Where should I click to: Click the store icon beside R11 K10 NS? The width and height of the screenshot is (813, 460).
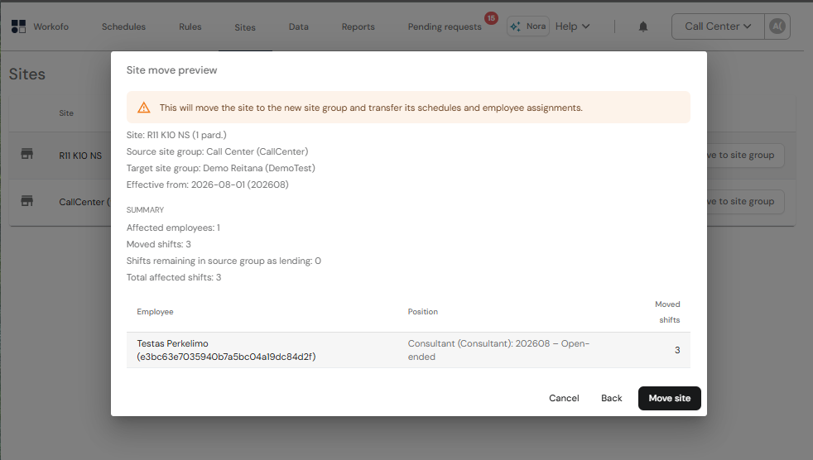click(x=27, y=154)
